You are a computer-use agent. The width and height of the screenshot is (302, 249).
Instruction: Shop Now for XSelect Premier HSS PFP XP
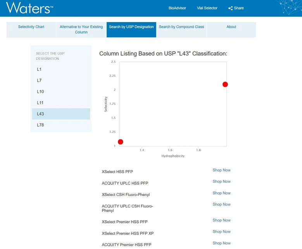(x=221, y=232)
